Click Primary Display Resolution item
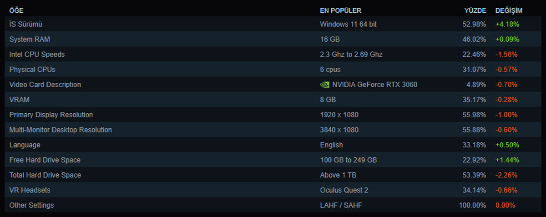The height and width of the screenshot is (217, 546). coord(273,115)
